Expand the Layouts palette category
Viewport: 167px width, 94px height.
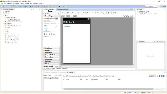point(51,50)
